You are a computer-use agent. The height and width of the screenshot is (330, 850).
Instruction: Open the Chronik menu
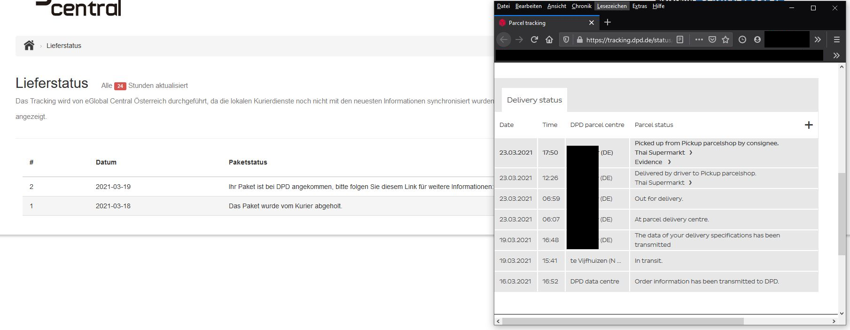(x=582, y=6)
